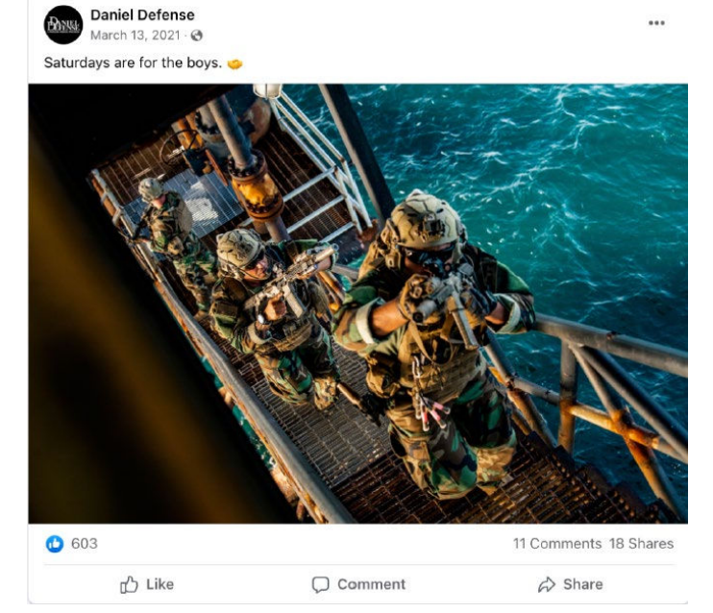This screenshot has height=613, width=713.
Task: Open the Daniel Defense page name link
Action: tap(142, 15)
